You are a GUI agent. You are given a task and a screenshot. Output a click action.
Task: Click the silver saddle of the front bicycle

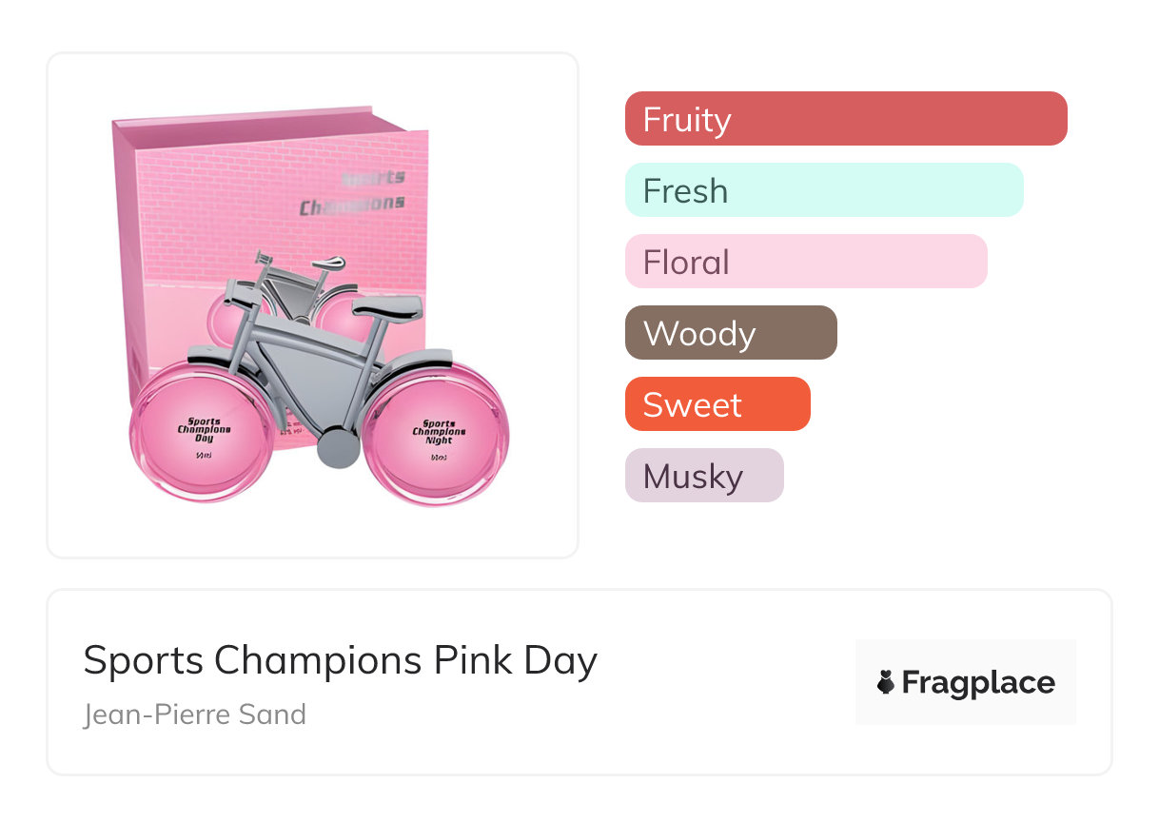pos(385,307)
